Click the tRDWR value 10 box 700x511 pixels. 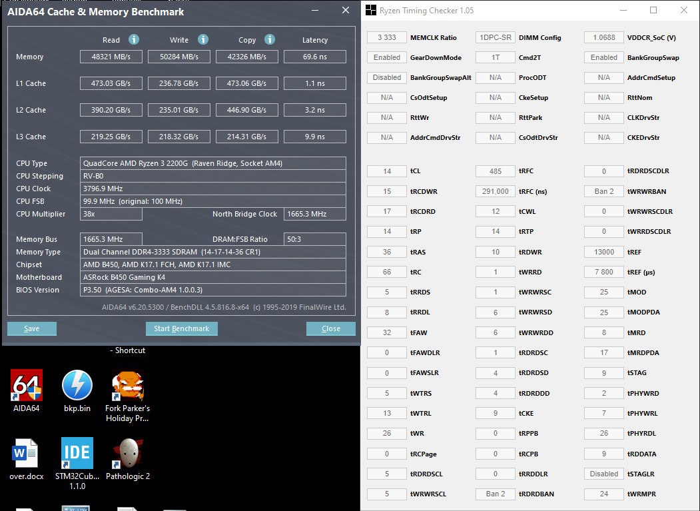pos(495,252)
